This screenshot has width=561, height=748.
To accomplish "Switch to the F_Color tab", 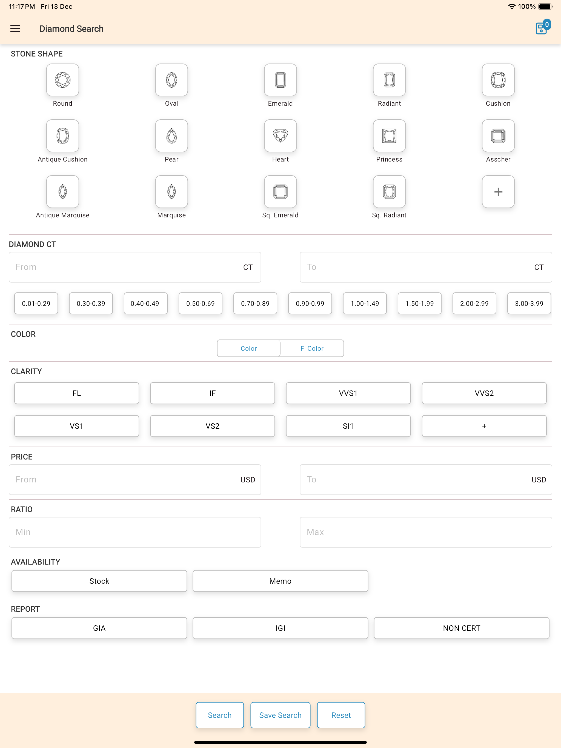I will [312, 348].
